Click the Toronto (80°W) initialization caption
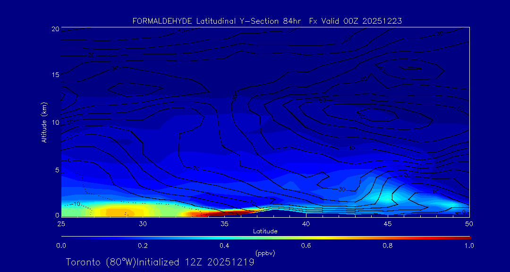This screenshot has height=272, width=510. tap(160, 262)
